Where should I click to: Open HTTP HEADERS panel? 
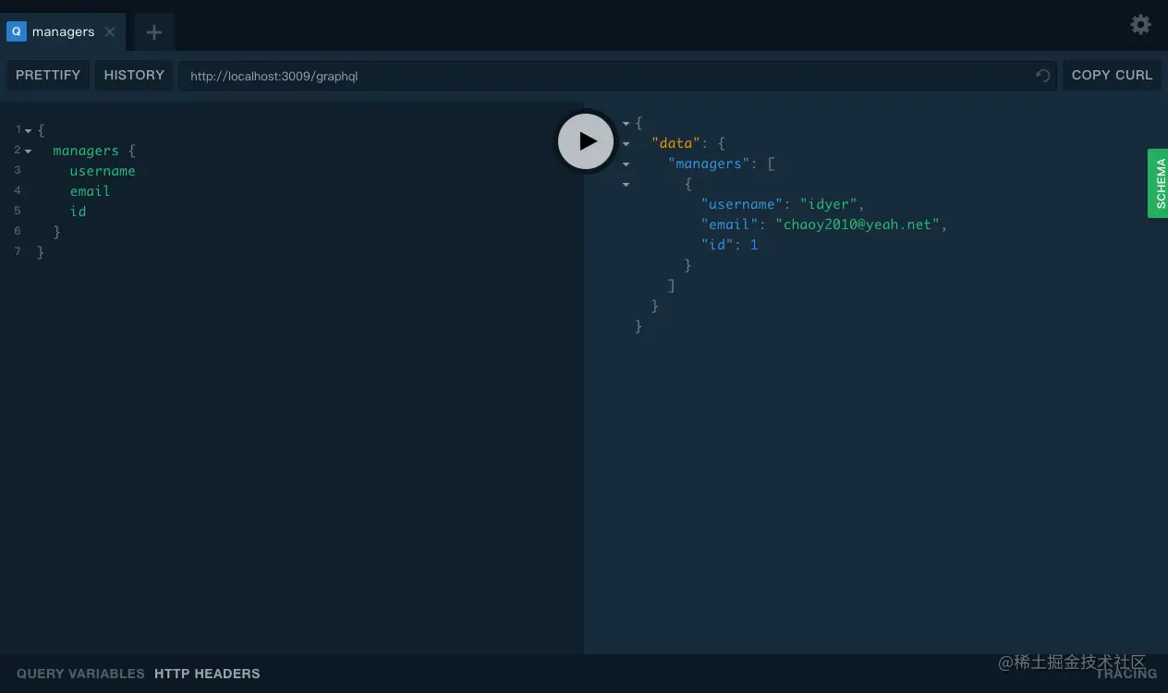pyautogui.click(x=207, y=674)
